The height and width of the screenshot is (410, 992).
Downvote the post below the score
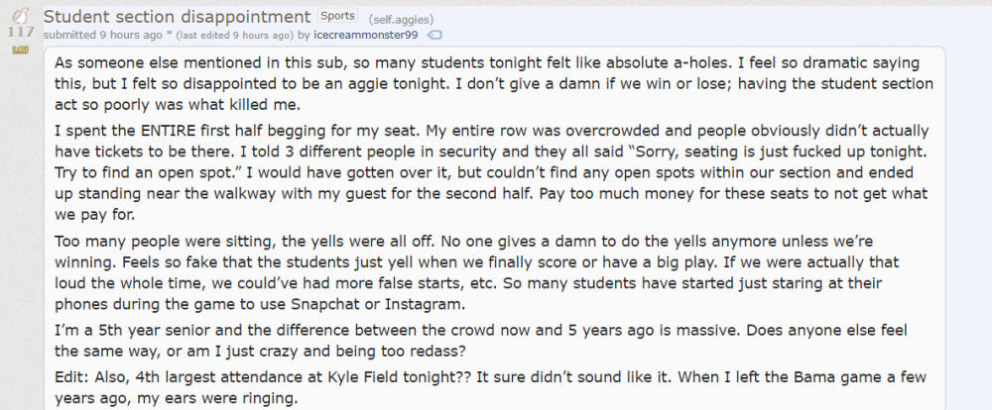[x=20, y=49]
